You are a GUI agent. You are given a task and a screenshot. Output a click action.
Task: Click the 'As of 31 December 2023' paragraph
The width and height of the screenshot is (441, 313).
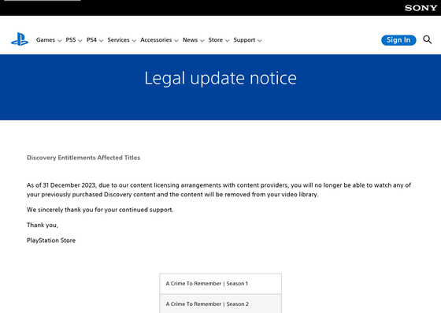click(x=219, y=190)
